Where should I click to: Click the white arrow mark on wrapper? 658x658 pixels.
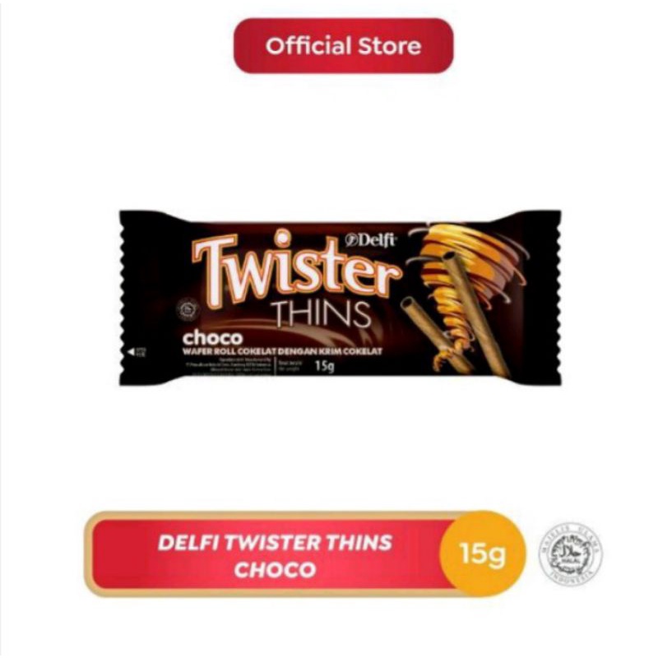(x=132, y=352)
